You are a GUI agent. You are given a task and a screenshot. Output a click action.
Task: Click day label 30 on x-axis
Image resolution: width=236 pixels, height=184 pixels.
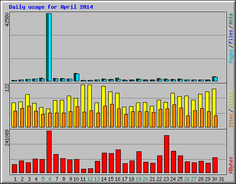coord(214,179)
